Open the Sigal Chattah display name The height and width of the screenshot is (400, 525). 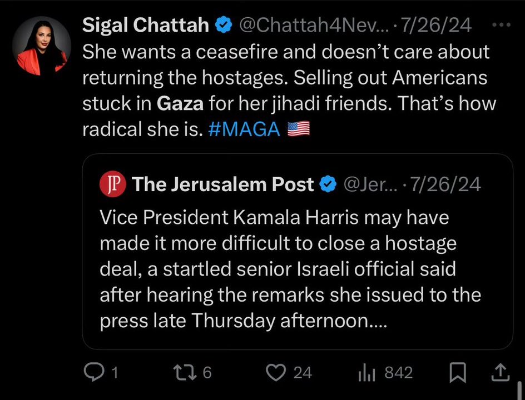[x=146, y=24]
